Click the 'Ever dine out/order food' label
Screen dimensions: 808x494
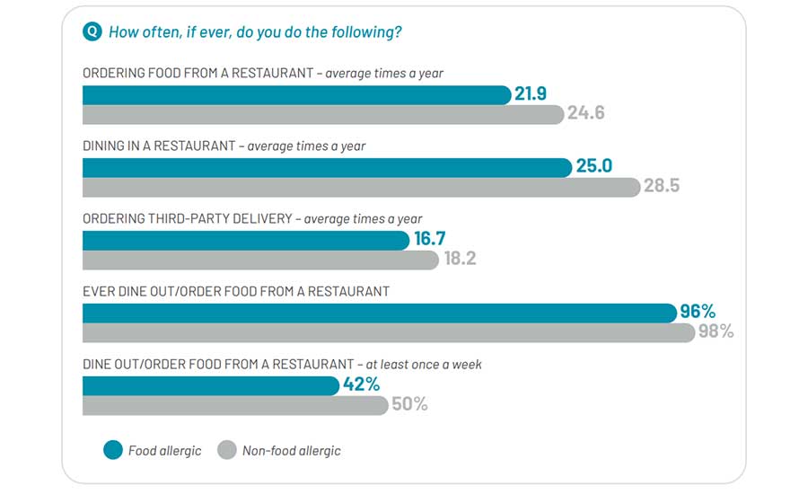(x=236, y=291)
